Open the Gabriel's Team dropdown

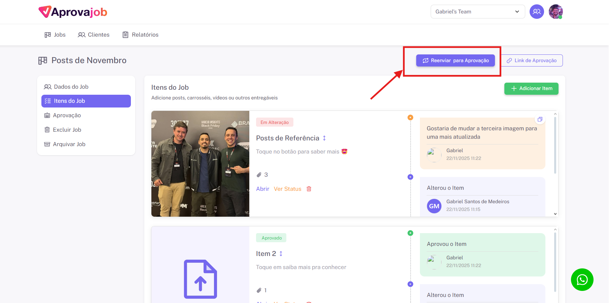pyautogui.click(x=477, y=12)
